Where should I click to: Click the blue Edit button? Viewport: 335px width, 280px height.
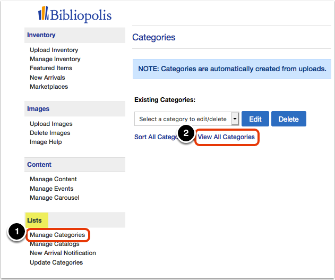(255, 119)
